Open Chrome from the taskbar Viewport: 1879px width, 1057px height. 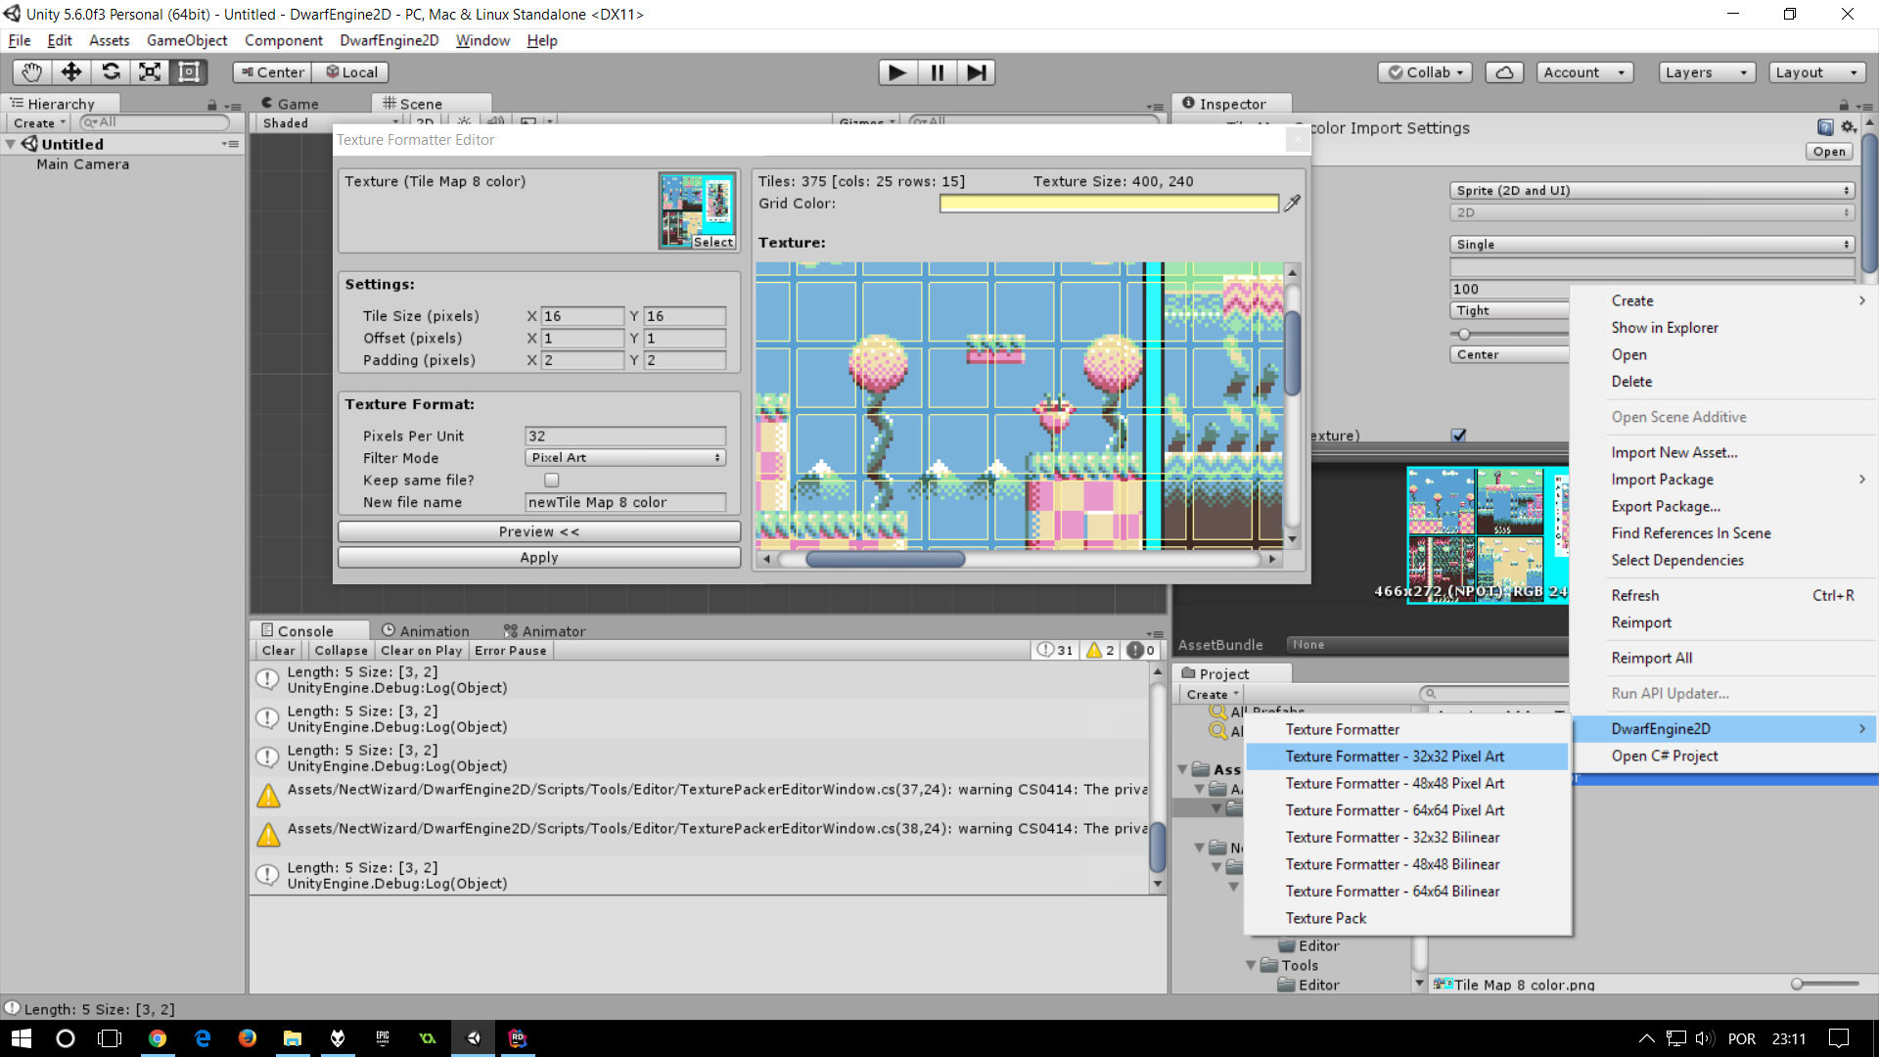158,1038
